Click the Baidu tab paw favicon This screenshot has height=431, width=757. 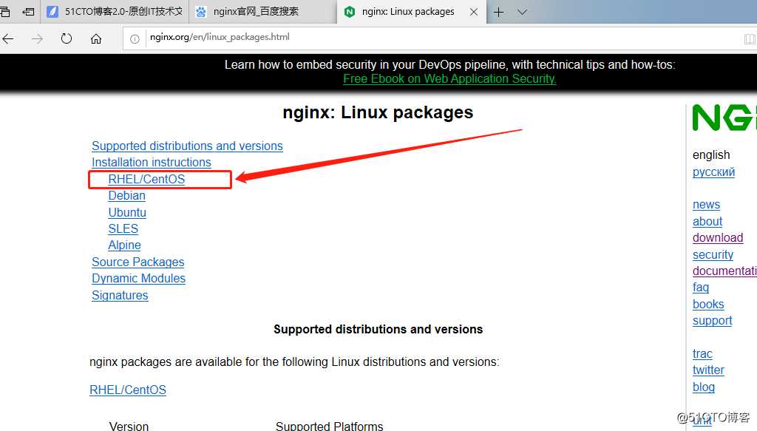pyautogui.click(x=201, y=12)
